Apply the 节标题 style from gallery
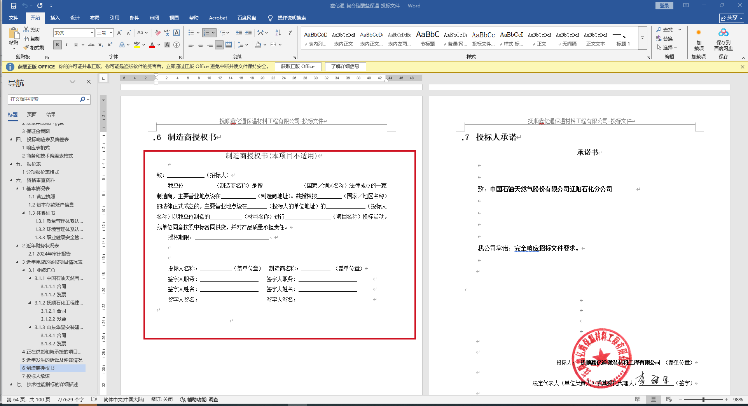Screen dimensions: 748x406 point(427,38)
